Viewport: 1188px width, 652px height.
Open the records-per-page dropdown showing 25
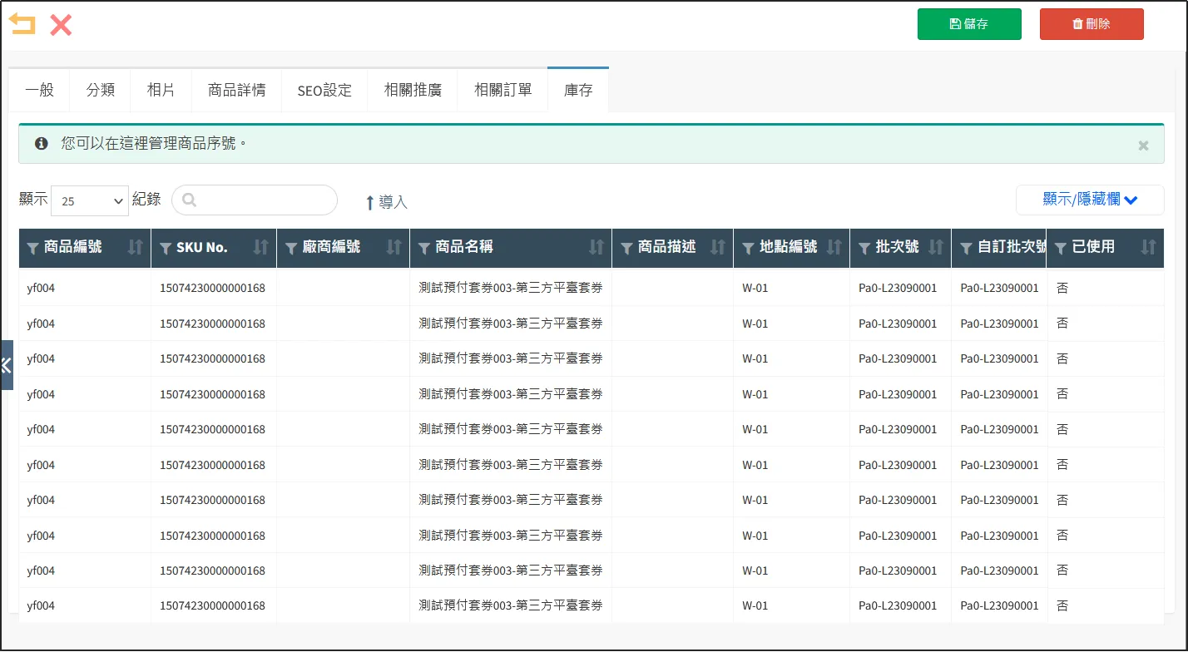[x=90, y=200]
